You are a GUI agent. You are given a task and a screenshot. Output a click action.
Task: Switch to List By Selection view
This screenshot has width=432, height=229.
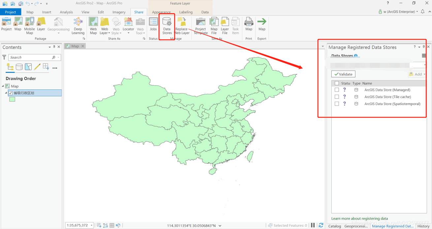[x=28, y=67]
